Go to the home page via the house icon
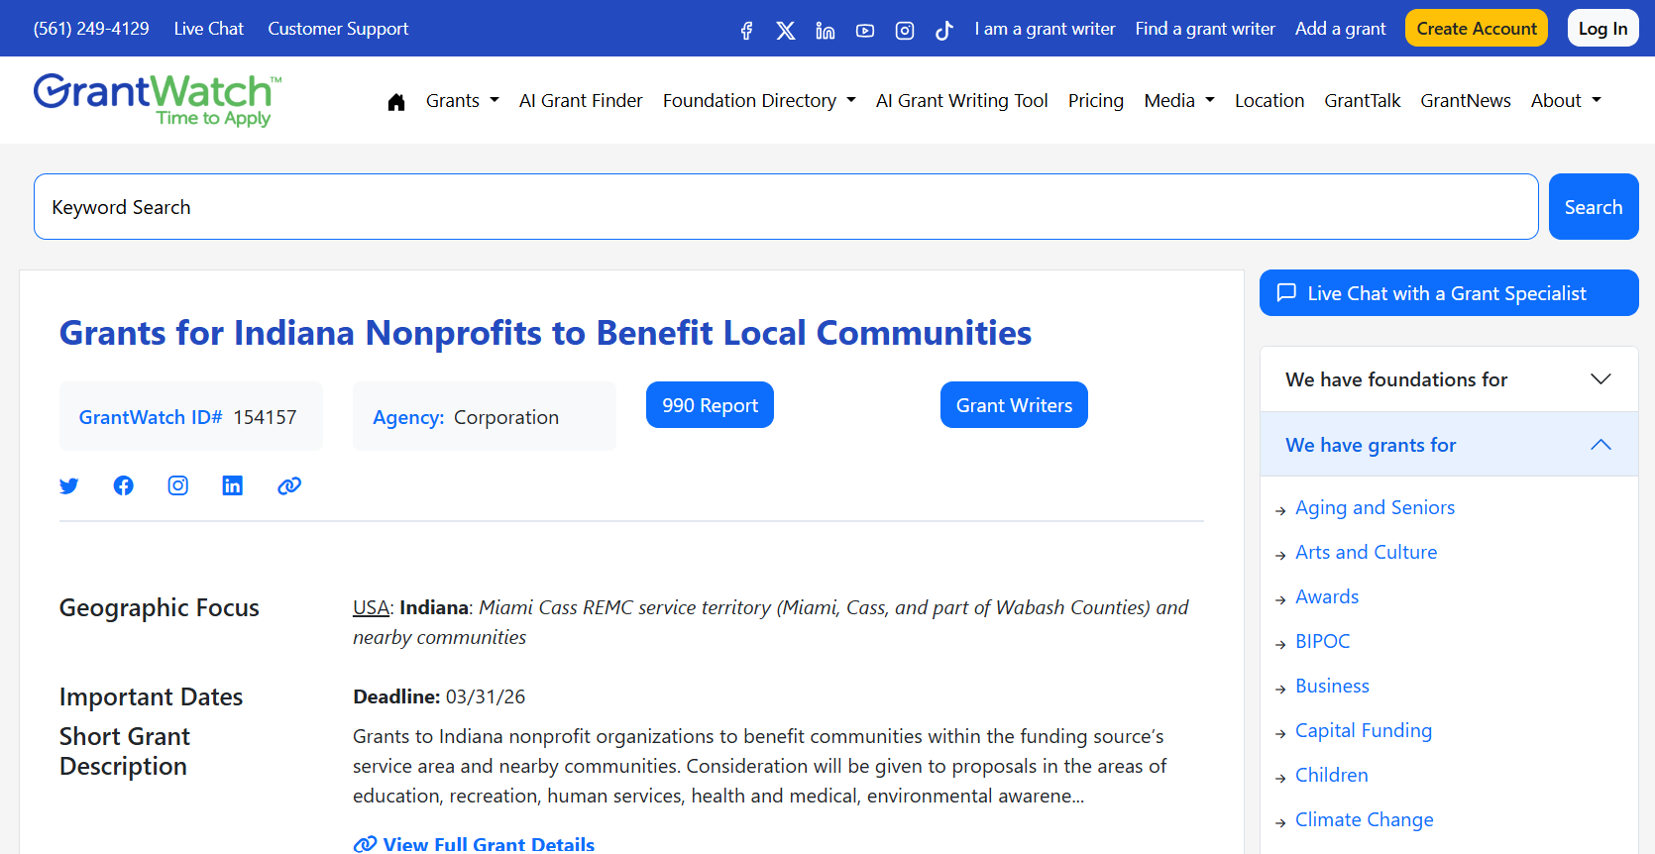 pos(396,101)
